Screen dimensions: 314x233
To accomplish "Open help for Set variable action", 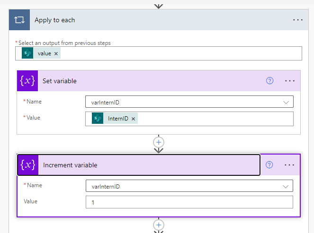I will click(x=269, y=81).
